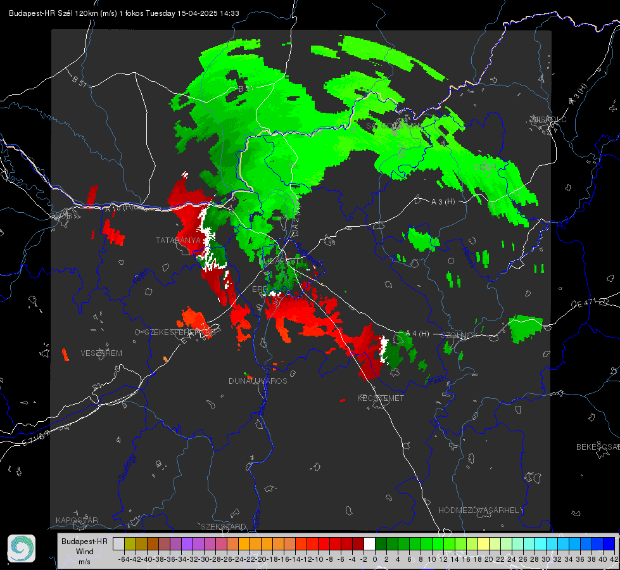Click the 'A 4 (H)' road label
Viewport: 620px width, 570px height.
coord(417,334)
